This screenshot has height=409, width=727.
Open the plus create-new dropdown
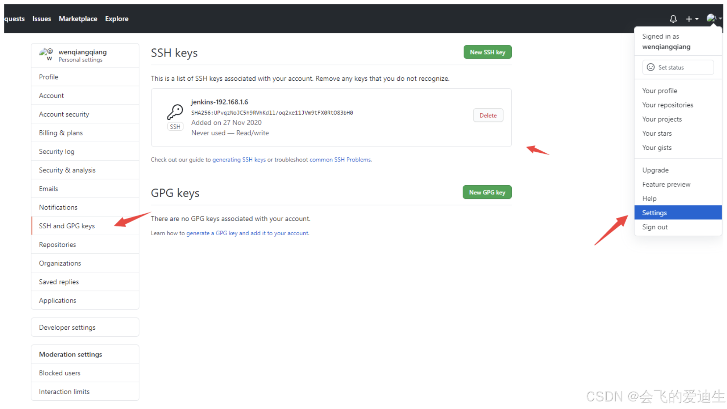pyautogui.click(x=692, y=19)
